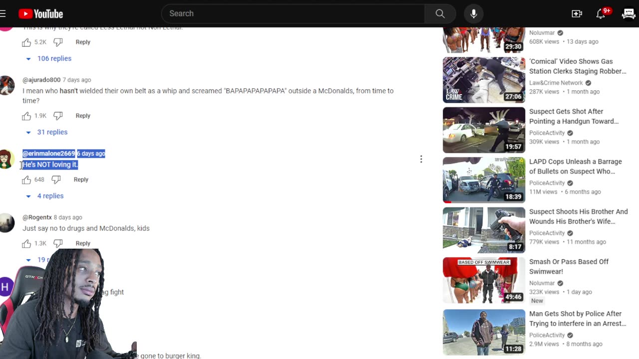Open "LAPD Cops Unleash a Barrage" title
Image resolution: width=639 pixels, height=359 pixels.
click(x=576, y=167)
